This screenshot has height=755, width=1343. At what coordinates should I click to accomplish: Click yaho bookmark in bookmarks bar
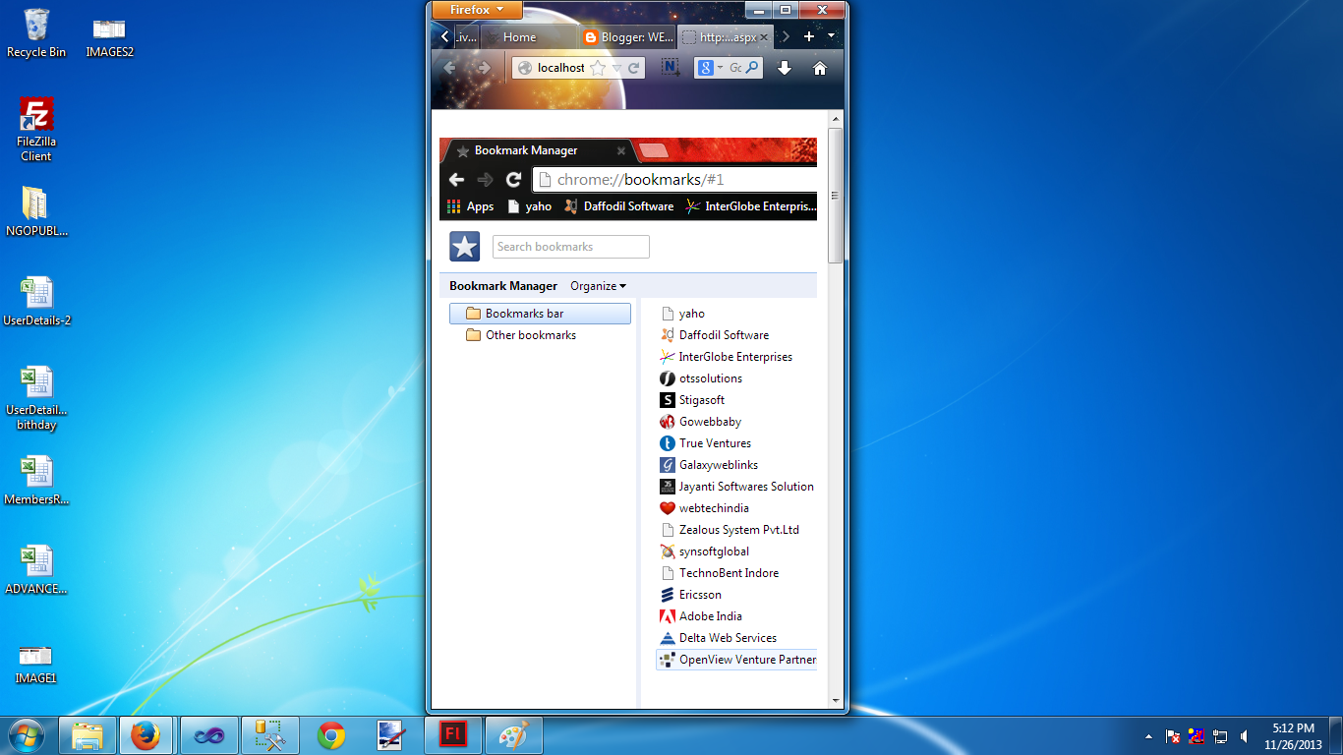click(529, 206)
